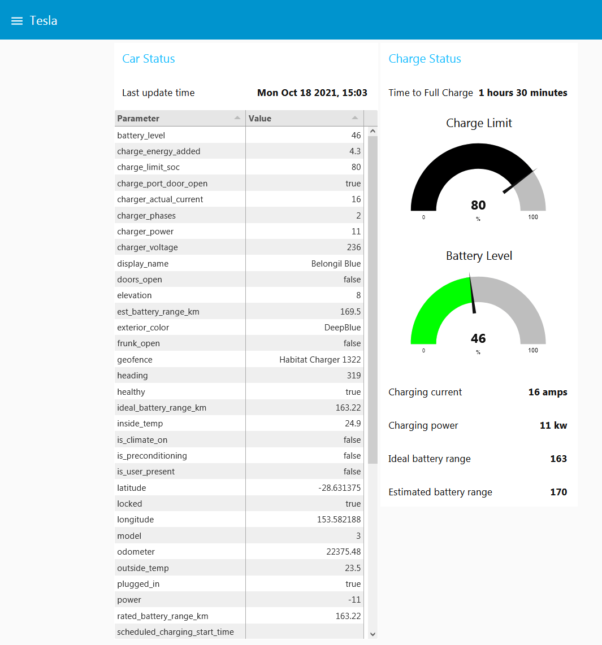
Task: Select the battery_level row in the table
Action: coord(237,135)
